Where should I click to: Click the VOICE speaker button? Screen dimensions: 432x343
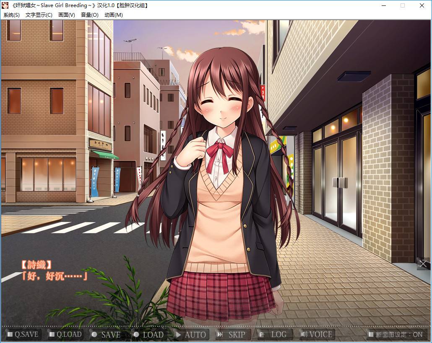317,335
